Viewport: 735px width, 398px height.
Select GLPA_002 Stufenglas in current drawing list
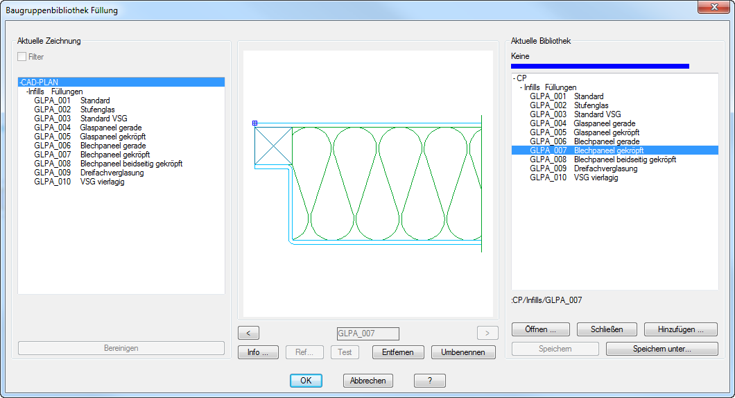coord(74,110)
